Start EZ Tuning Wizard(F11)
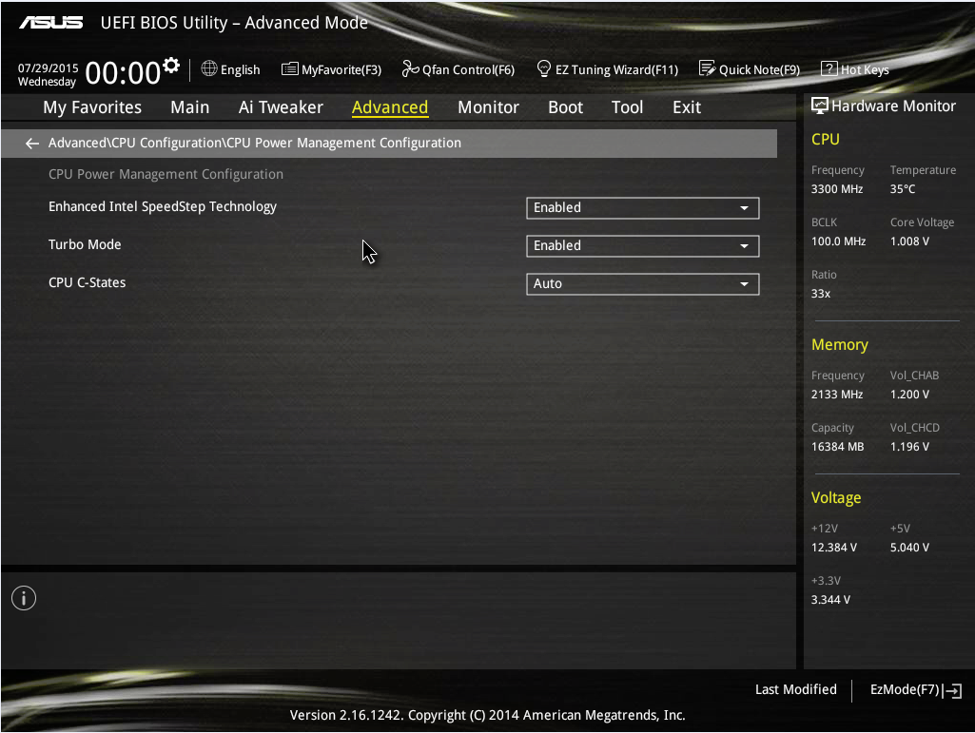975x733 pixels. click(x=608, y=69)
